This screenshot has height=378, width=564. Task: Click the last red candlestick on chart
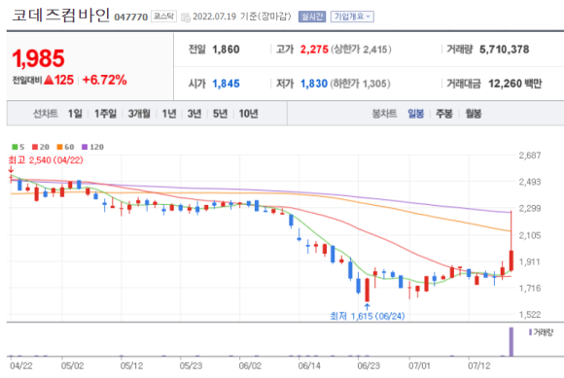pos(511,260)
